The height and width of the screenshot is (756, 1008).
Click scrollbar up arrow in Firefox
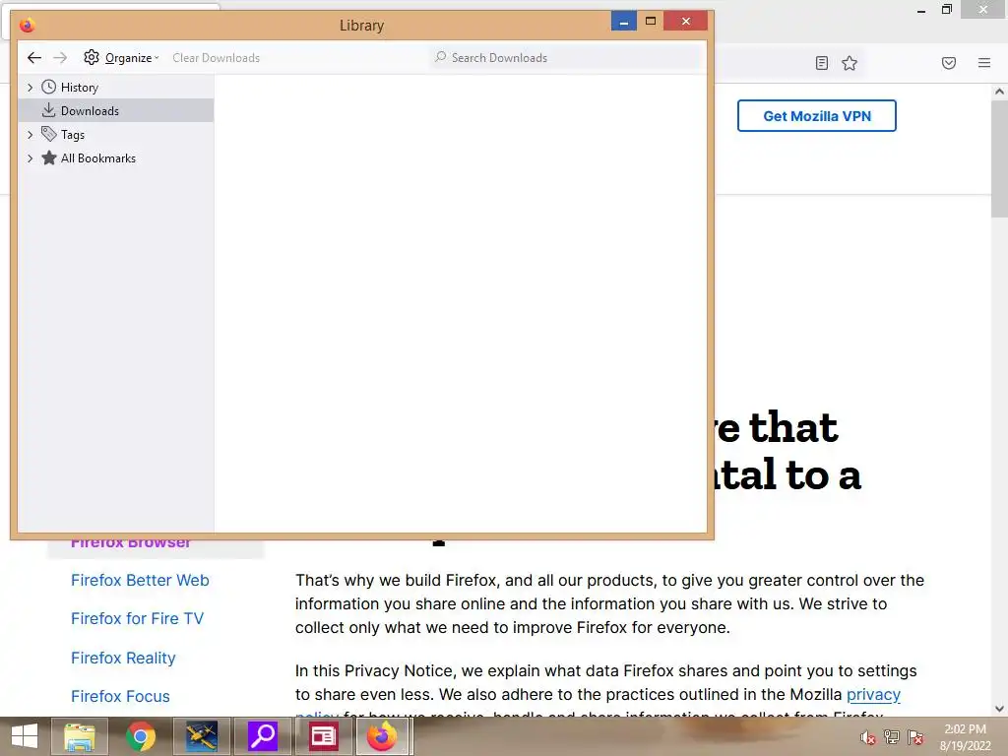(999, 92)
